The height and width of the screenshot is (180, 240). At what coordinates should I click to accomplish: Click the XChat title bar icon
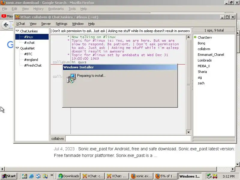[x=17, y=17]
